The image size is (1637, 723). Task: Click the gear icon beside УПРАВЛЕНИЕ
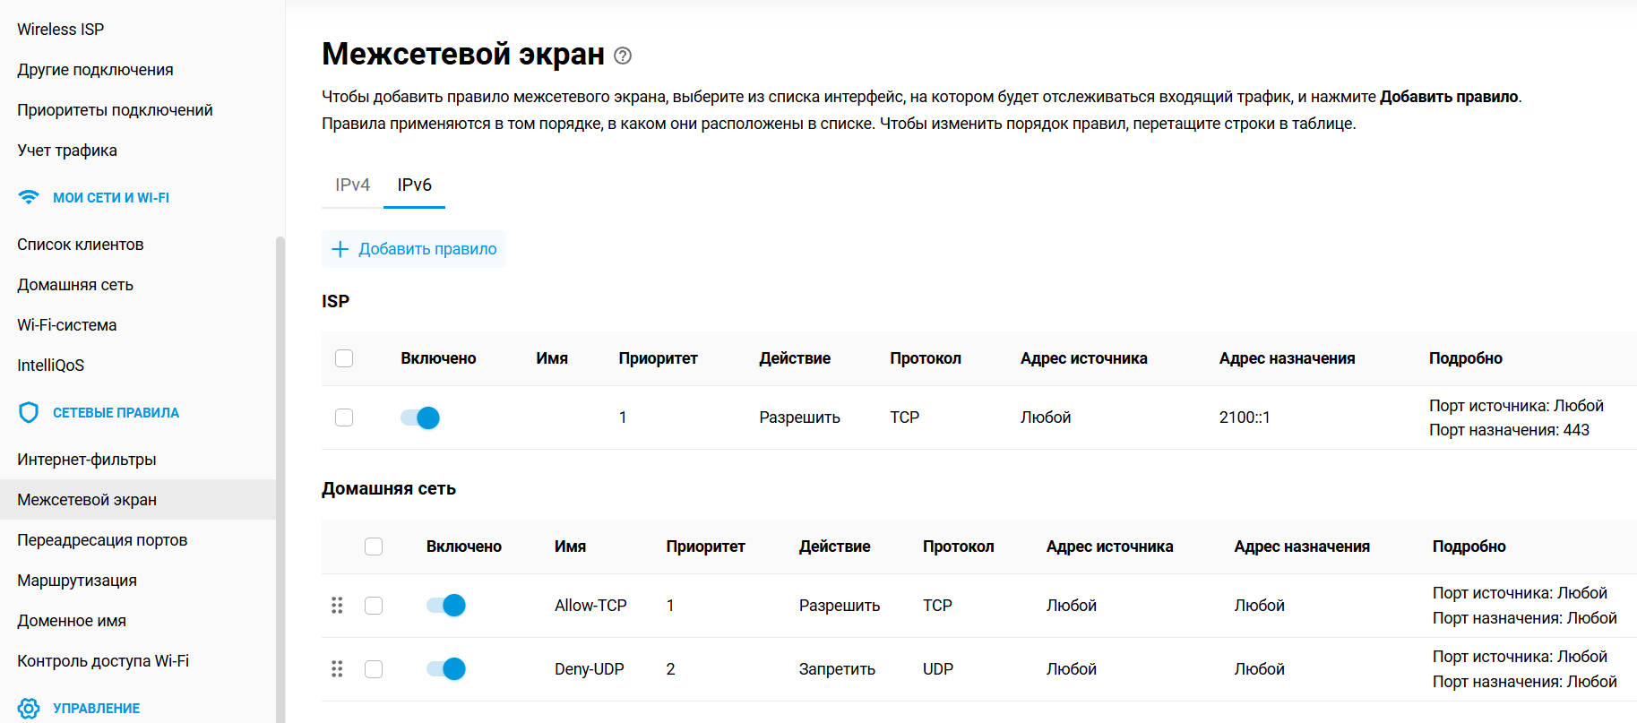click(x=28, y=708)
